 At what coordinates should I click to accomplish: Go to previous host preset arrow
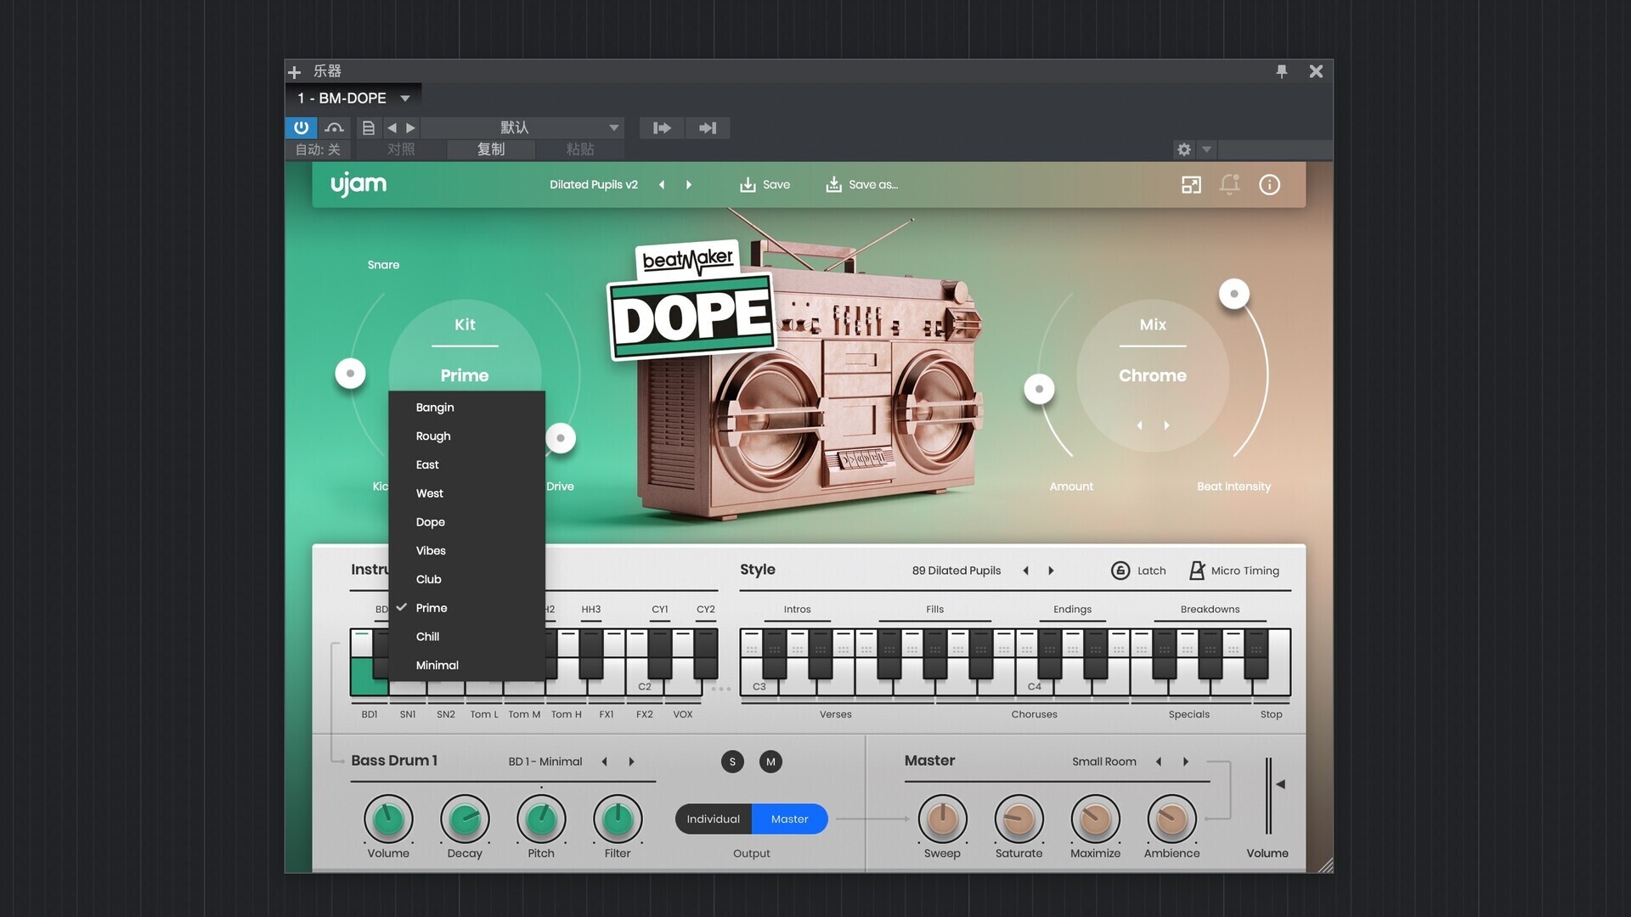click(392, 127)
